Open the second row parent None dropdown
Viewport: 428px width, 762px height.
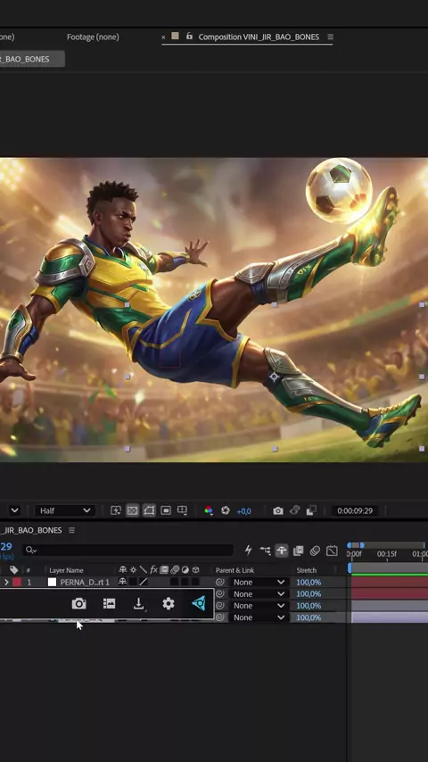click(x=259, y=594)
